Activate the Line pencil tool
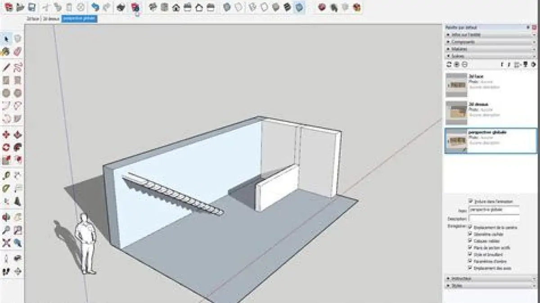Image resolution: width=540 pixels, height=303 pixels. pyautogui.click(x=6, y=68)
